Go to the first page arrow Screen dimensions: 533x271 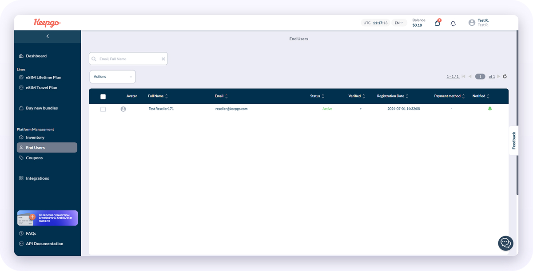tap(463, 76)
